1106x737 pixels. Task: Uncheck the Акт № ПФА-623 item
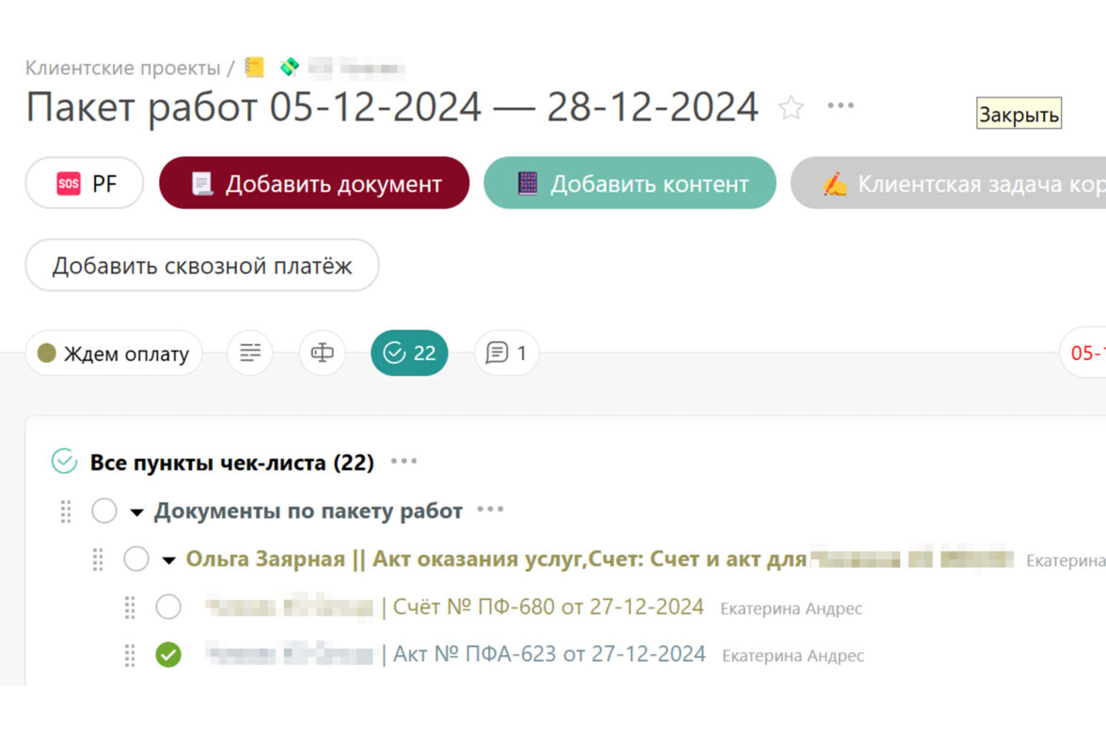pyautogui.click(x=167, y=654)
